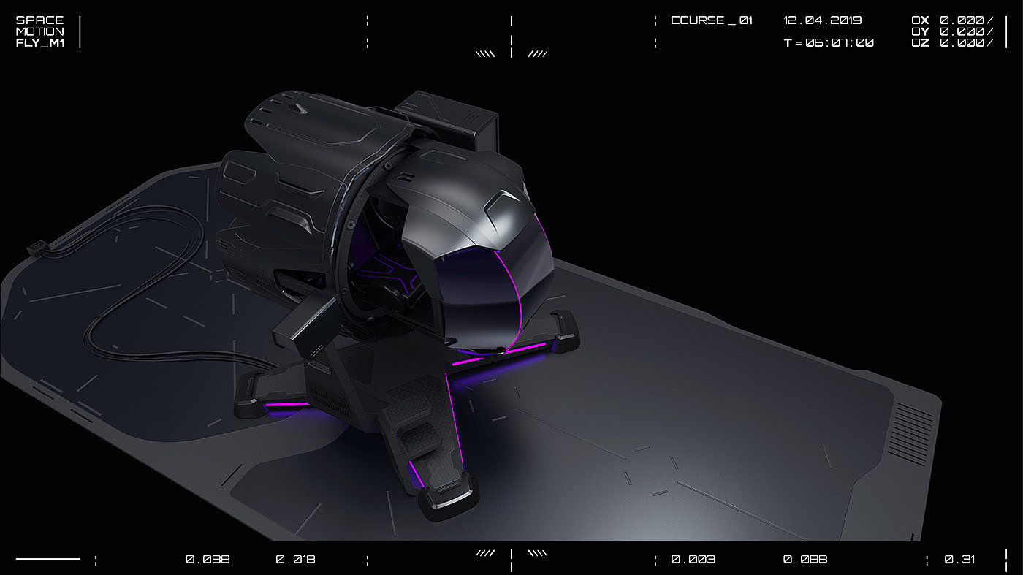
Task: Click the "0.003" value
Action: [693, 560]
